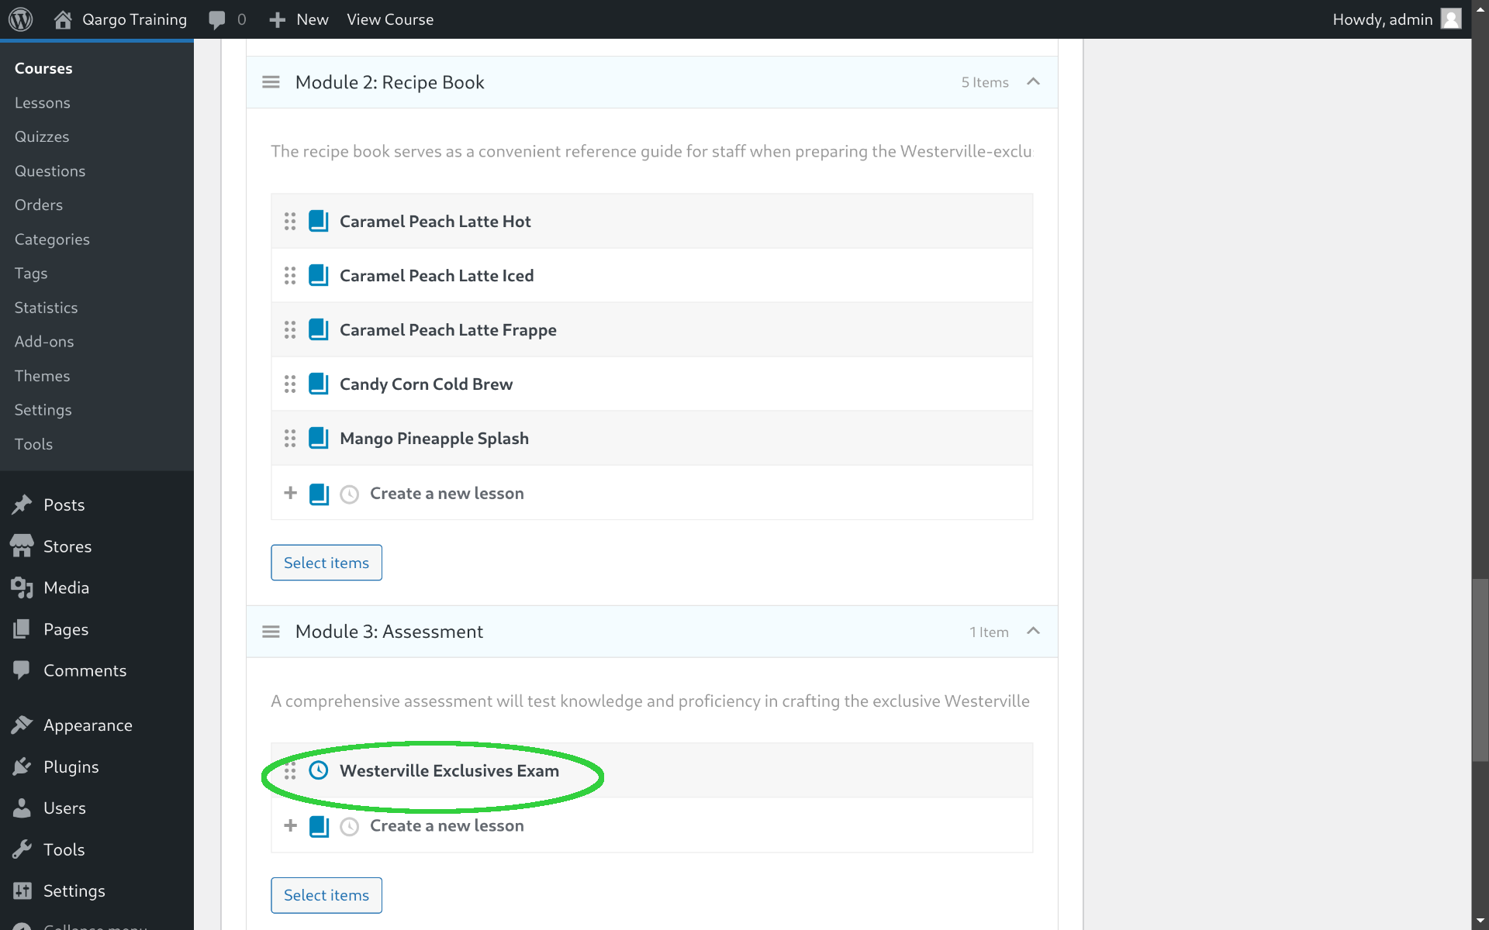Click the Module 2 description text field
The width and height of the screenshot is (1489, 930).
tap(651, 151)
